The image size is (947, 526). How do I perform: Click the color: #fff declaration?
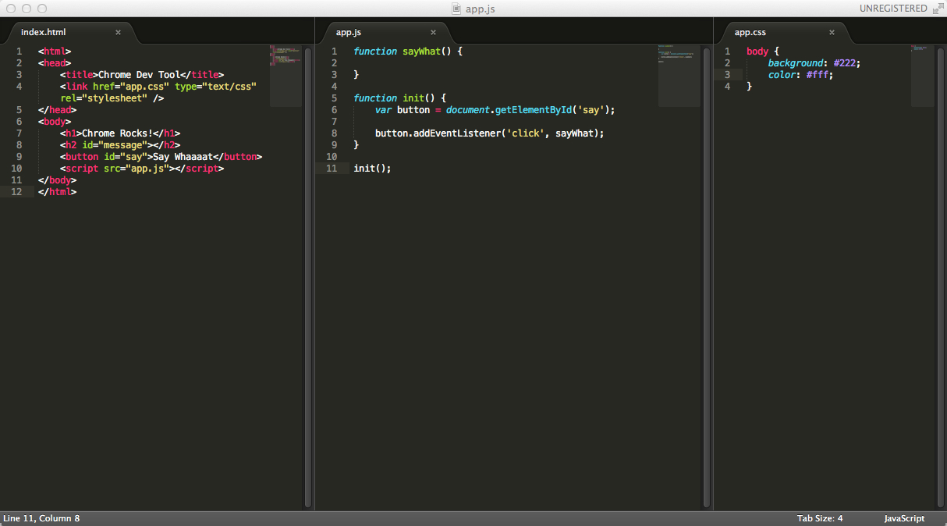800,75
